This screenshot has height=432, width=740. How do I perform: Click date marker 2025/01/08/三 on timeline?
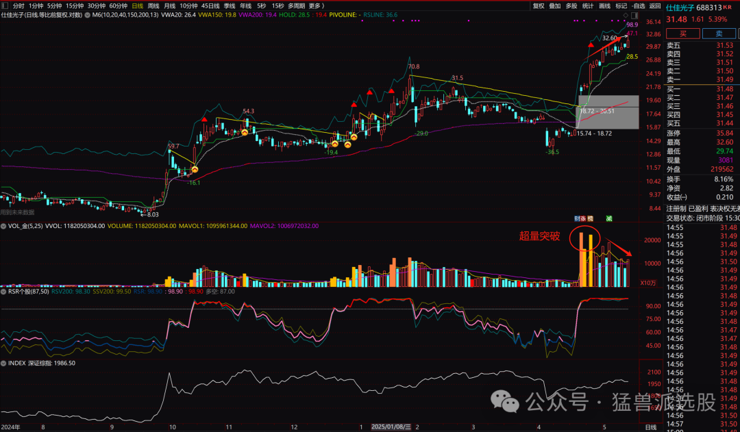click(x=391, y=427)
